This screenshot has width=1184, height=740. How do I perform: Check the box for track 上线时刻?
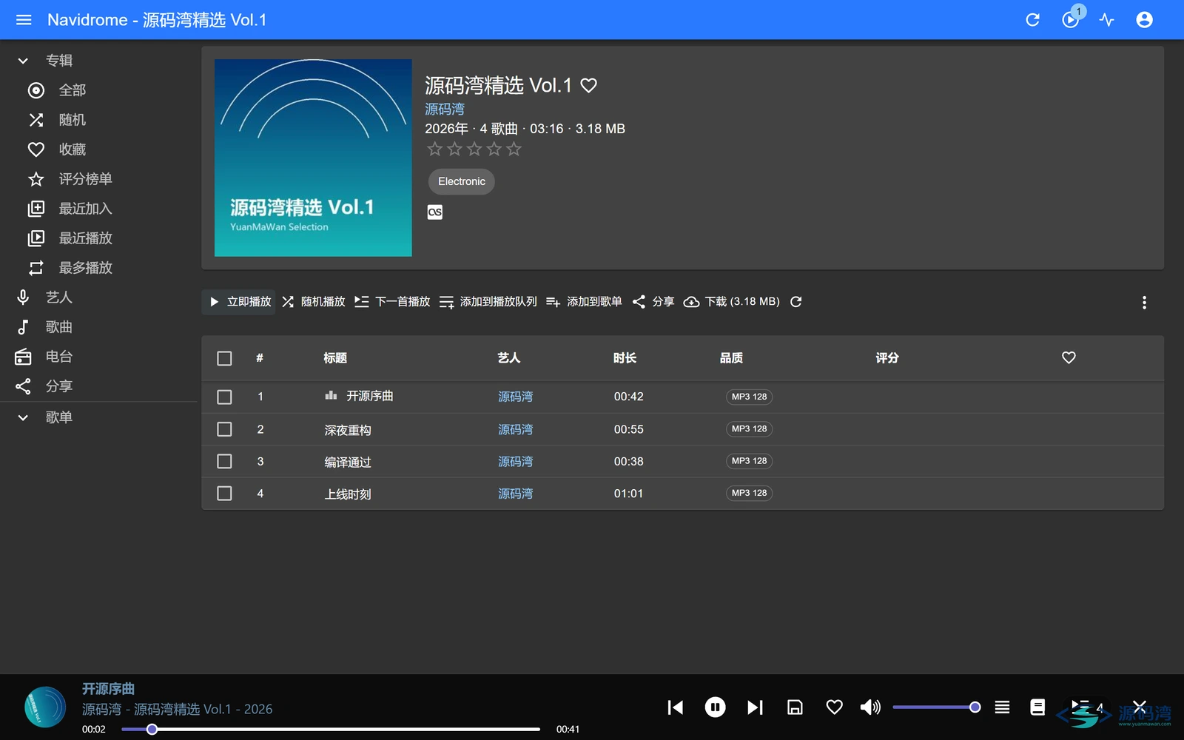[x=224, y=493]
